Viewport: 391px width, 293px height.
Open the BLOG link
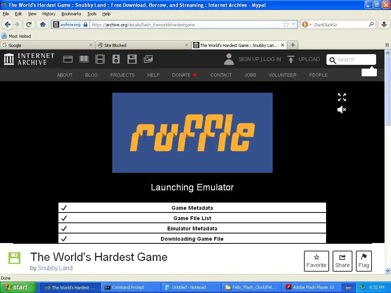pos(91,75)
